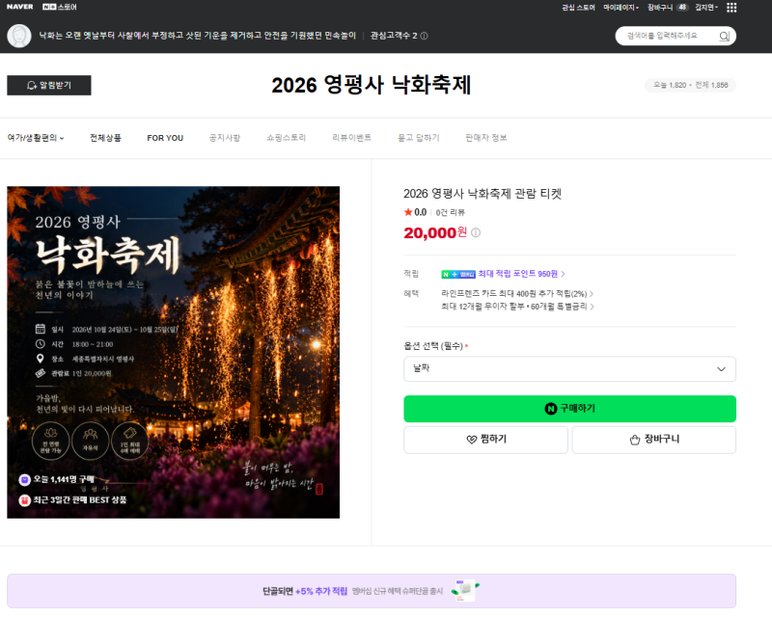Image resolution: width=772 pixels, height=618 pixels.
Task: Expand the 여가/생활편의 category menu
Action: click(36, 138)
